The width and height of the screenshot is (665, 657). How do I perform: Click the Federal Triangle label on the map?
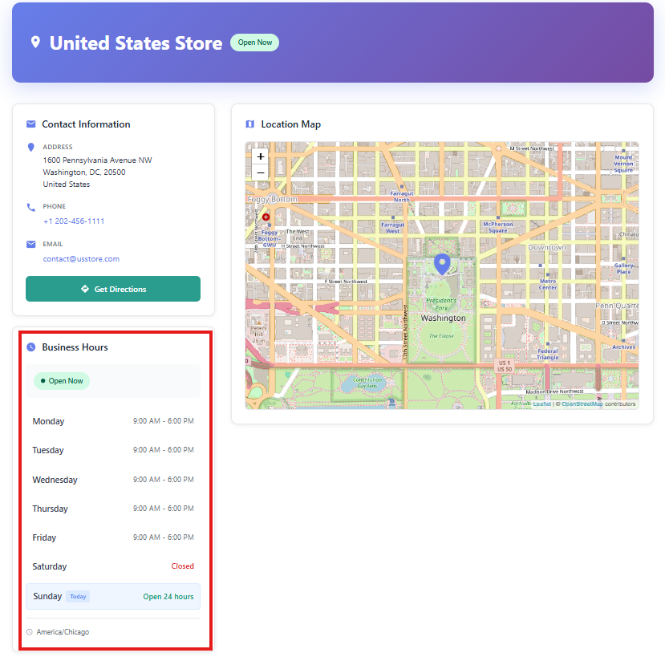click(548, 354)
